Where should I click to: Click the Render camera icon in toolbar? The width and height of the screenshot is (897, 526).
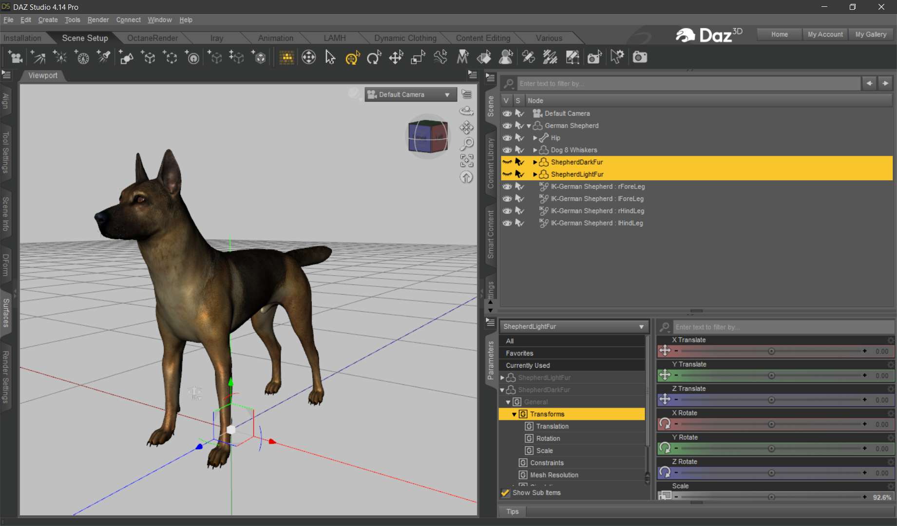tap(640, 57)
